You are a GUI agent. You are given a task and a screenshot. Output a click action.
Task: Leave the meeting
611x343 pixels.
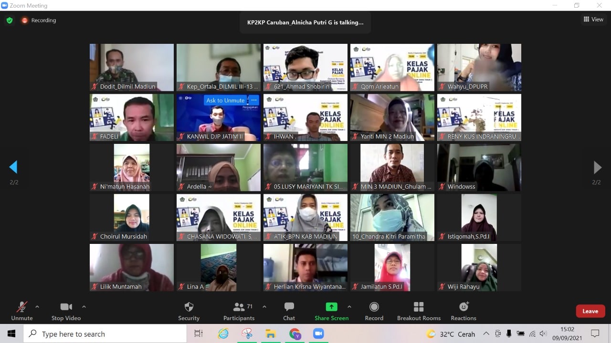590,311
